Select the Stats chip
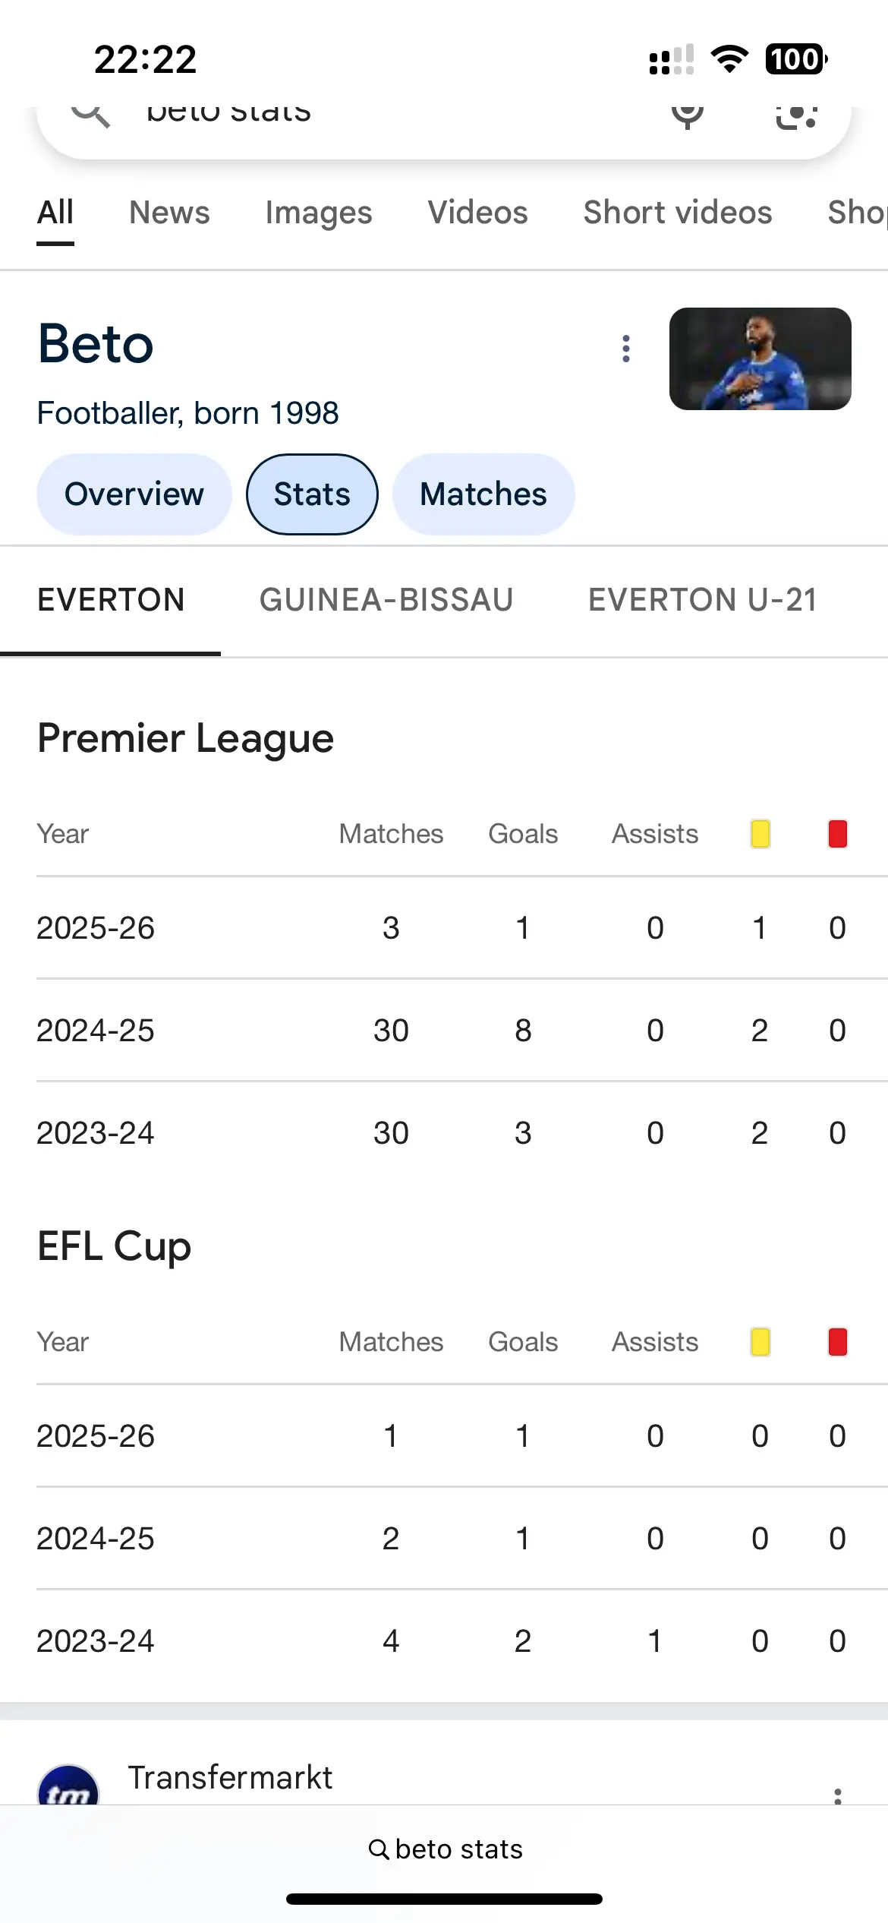Viewport: 888px width, 1923px height. pos(312,494)
